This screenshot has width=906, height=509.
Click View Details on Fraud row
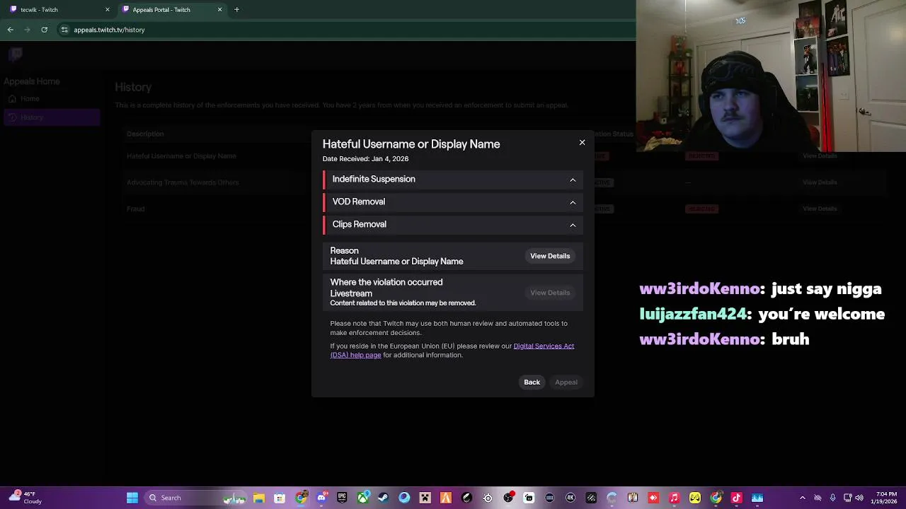[820, 209]
